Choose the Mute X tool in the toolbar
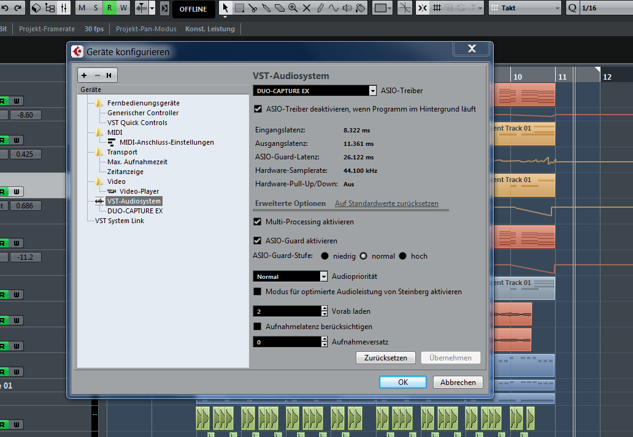Viewport: 633px width, 437px height. (307, 8)
